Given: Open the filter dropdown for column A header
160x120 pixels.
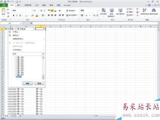Looking at the screenshot, I should [x=16, y=29].
